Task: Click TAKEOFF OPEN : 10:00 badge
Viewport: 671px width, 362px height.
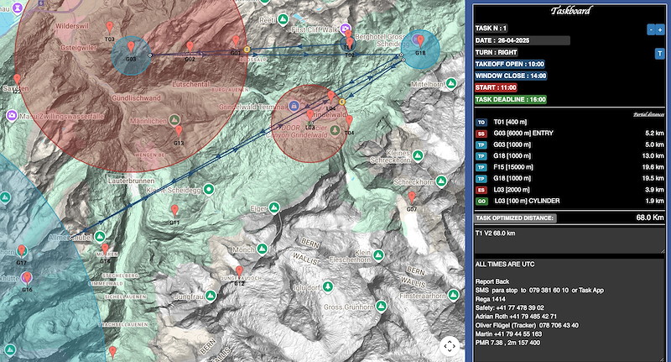Action: [510, 64]
